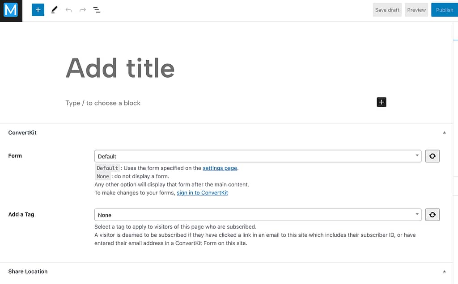Viewport: 458px width, 284px height.
Task: Refresh the Add a Tag list
Action: coord(433,215)
